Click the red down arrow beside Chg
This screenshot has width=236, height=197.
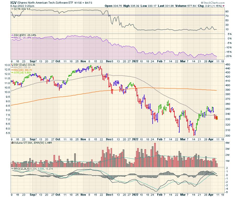click(223, 6)
